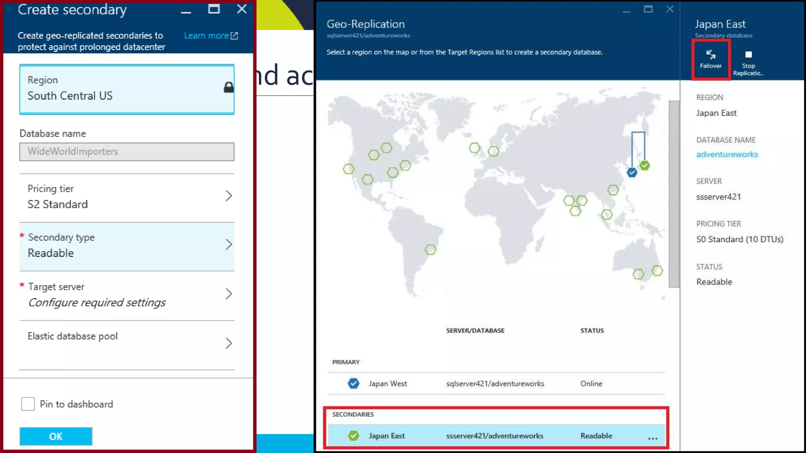
Task: Click the upper-left hexagon in the India cluster
Action: 569,201
